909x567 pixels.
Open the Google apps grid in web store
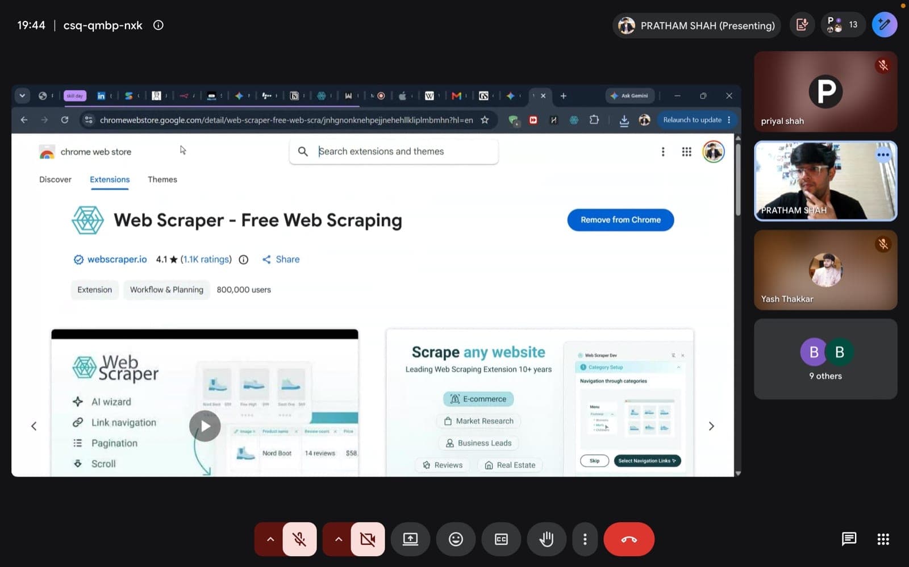click(x=687, y=152)
